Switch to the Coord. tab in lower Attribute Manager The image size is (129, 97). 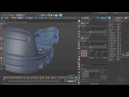pyautogui.click(x=85, y=38)
